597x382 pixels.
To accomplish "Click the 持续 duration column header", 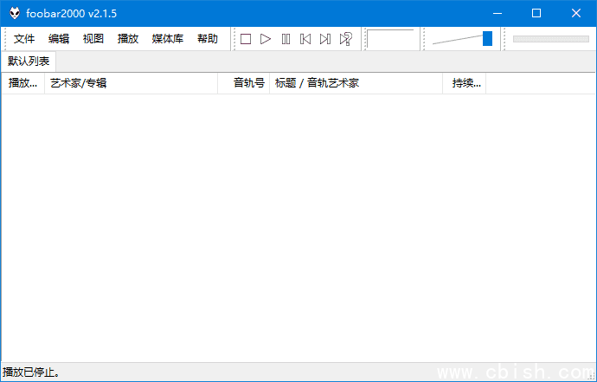I will pyautogui.click(x=465, y=83).
